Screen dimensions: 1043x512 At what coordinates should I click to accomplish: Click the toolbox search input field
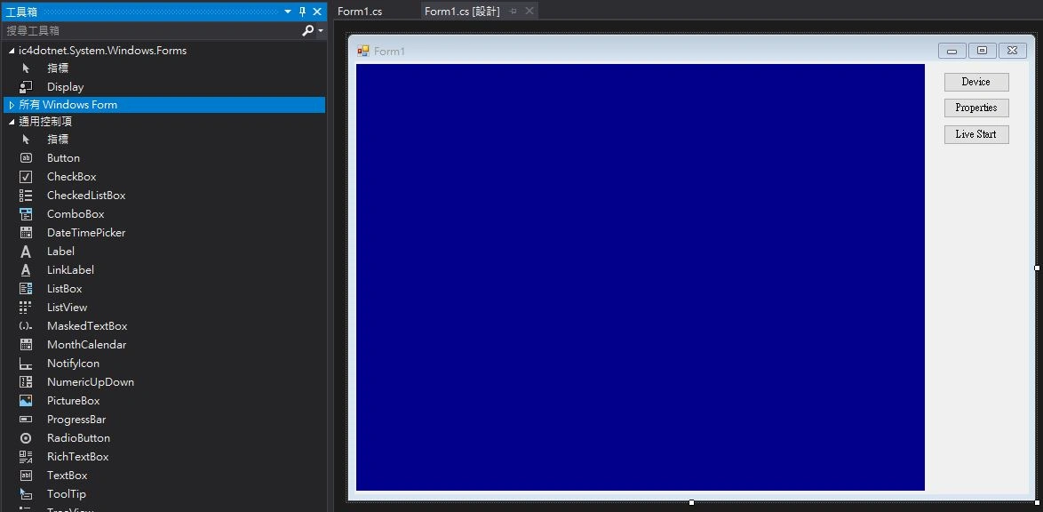pos(151,30)
